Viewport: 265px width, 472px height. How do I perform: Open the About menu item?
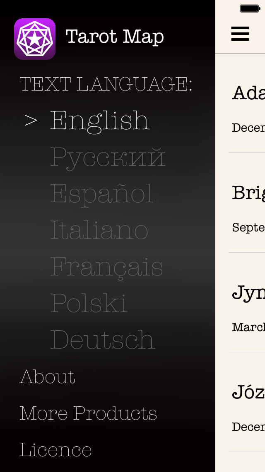coord(47,376)
